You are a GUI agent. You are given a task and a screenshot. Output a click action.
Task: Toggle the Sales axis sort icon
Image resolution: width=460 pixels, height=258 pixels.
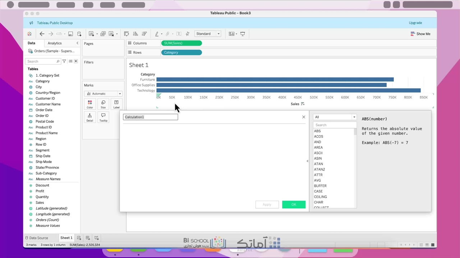pos(303,104)
